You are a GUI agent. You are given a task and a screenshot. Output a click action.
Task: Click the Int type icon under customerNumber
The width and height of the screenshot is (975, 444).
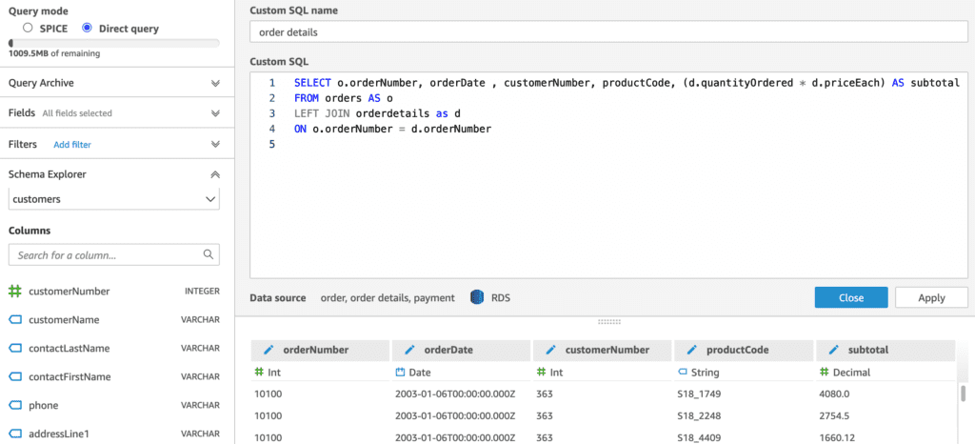[x=542, y=372]
